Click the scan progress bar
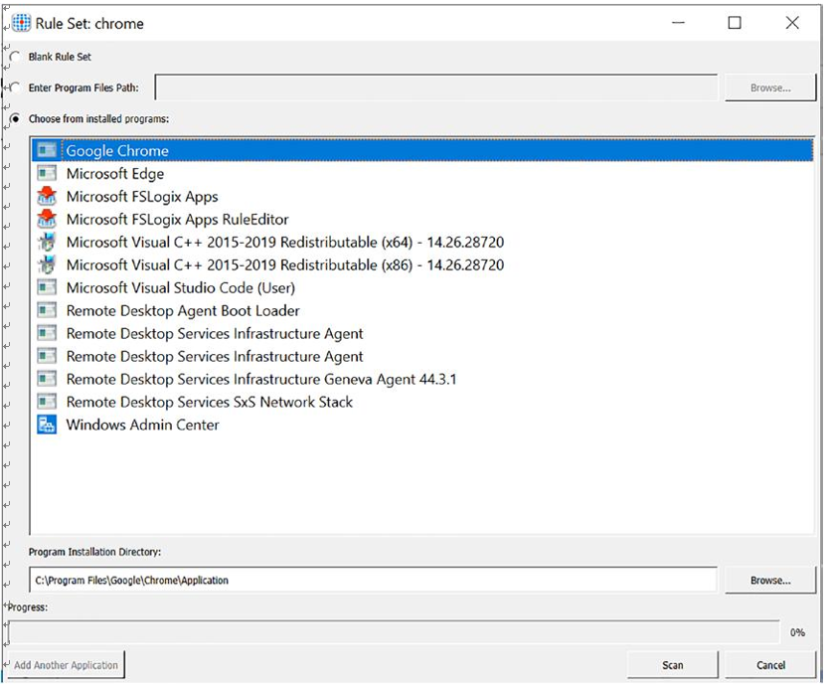Image resolution: width=829 pixels, height=688 pixels. point(394,632)
